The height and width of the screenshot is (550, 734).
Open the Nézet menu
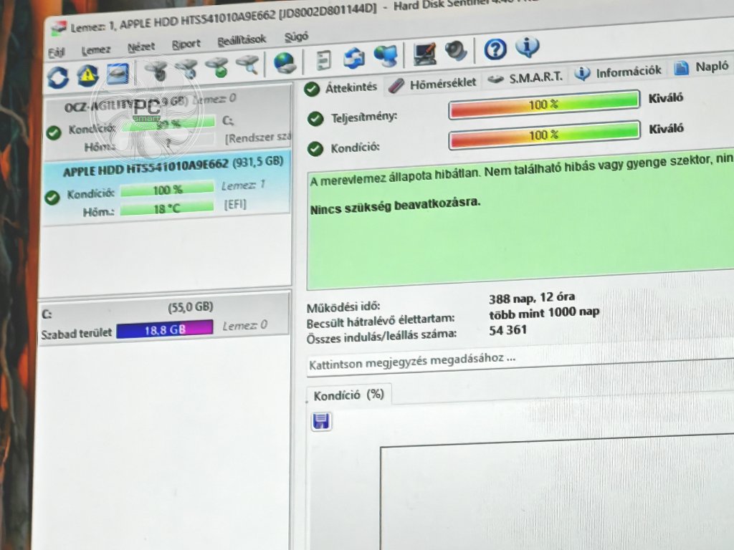(x=141, y=47)
